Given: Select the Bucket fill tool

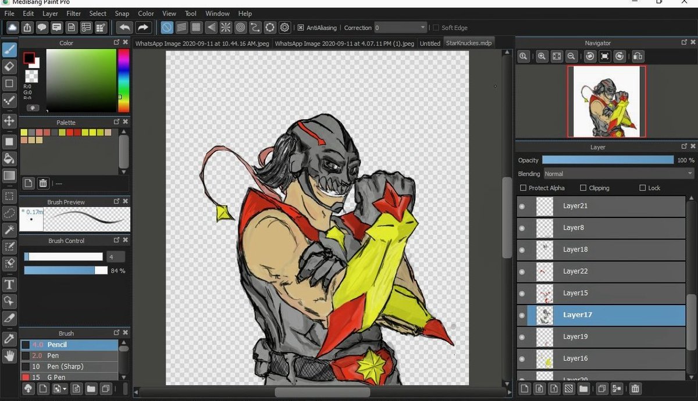Looking at the screenshot, I should [9, 158].
